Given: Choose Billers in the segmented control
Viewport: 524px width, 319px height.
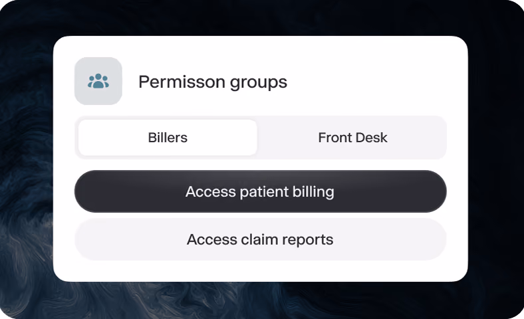Looking at the screenshot, I should [168, 138].
